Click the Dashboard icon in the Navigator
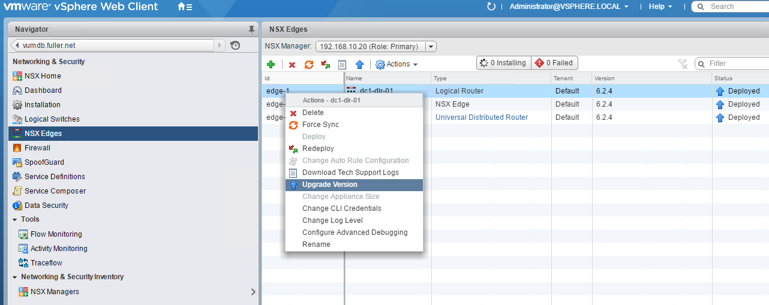This screenshot has height=305, width=769. 17,90
